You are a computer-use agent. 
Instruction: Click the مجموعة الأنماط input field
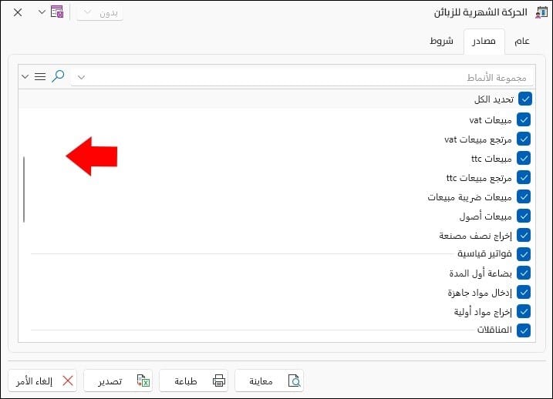click(302, 77)
